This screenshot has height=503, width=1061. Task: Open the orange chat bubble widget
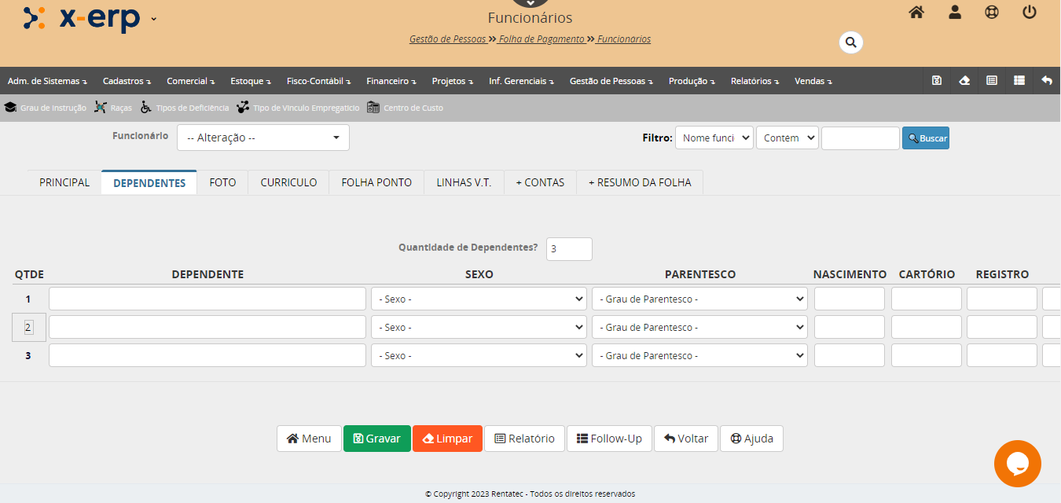click(x=1017, y=464)
